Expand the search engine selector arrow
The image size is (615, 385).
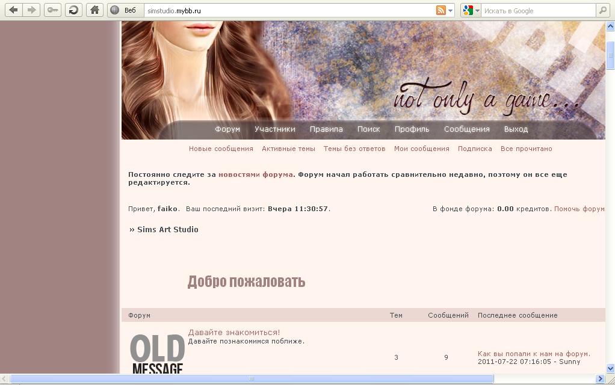coord(477,11)
